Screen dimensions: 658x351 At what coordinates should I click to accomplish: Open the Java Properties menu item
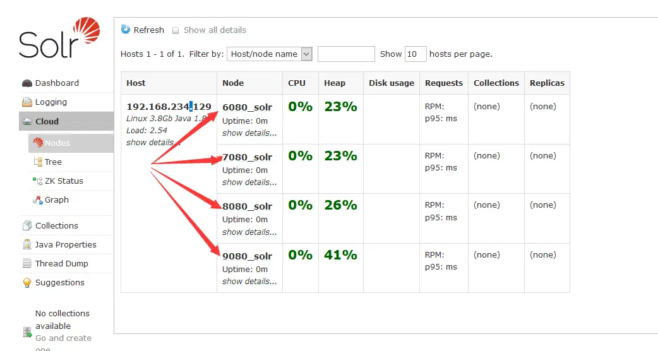pyautogui.click(x=66, y=244)
